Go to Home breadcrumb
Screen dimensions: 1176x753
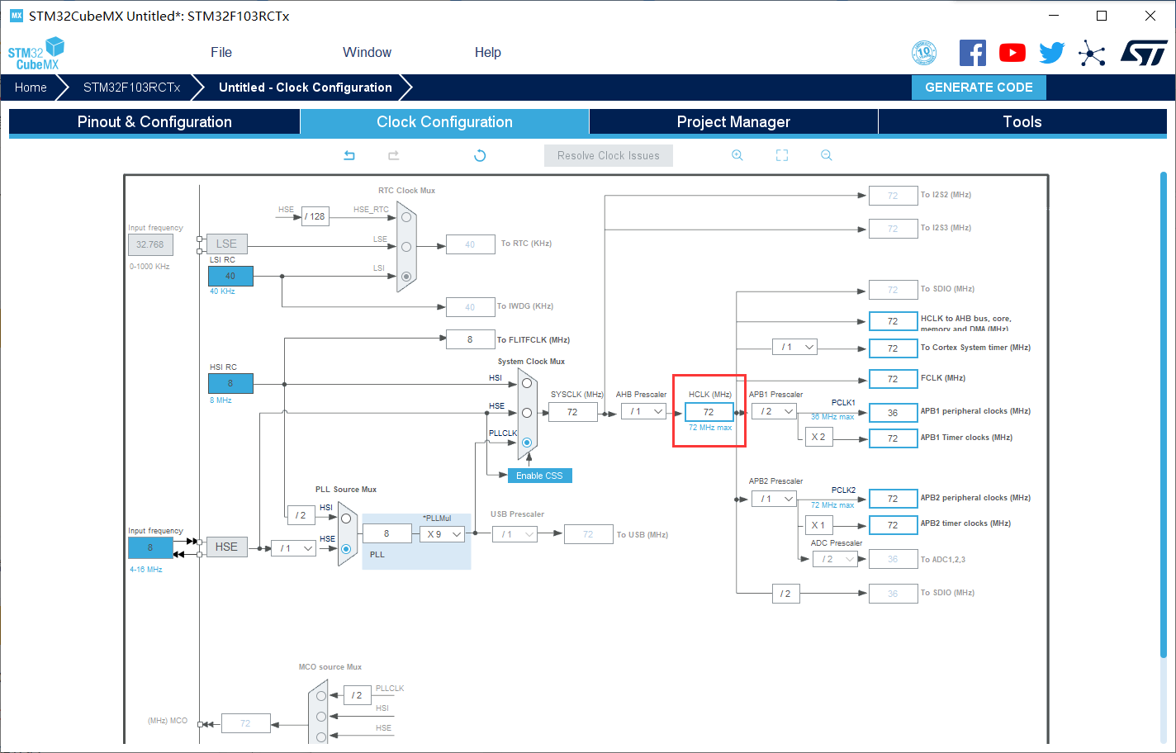[x=31, y=88]
